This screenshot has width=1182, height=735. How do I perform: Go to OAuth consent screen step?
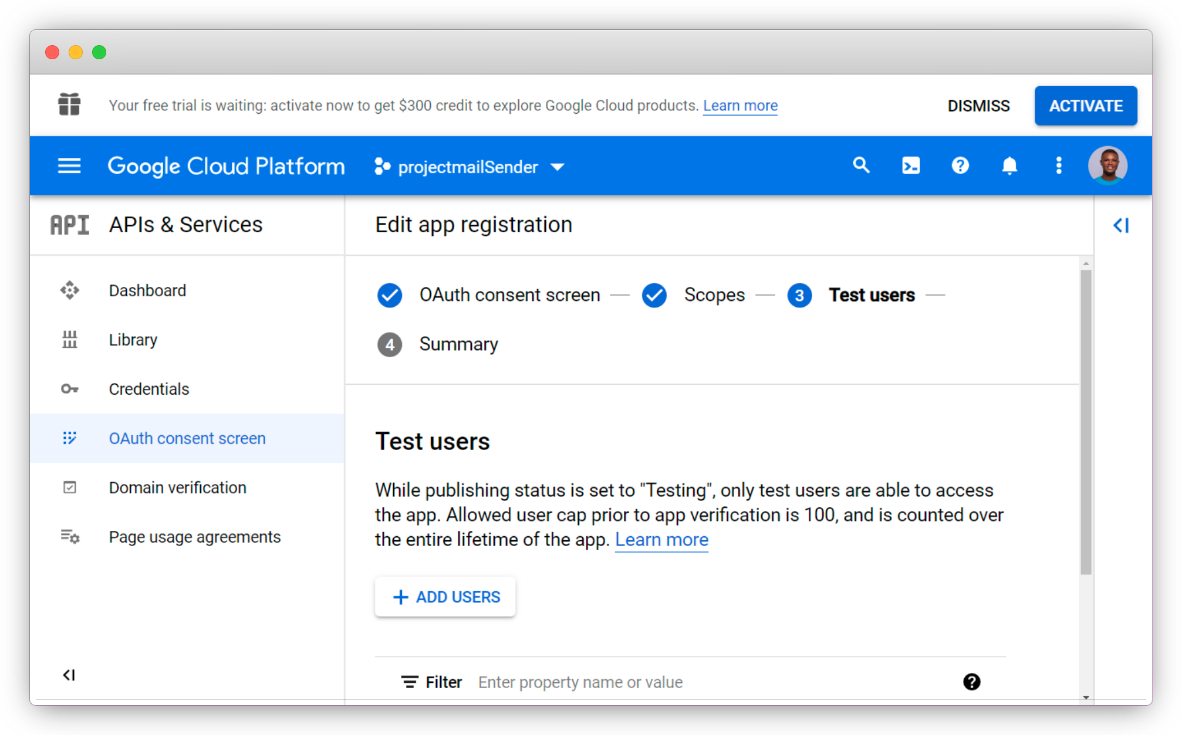pyautogui.click(x=489, y=295)
